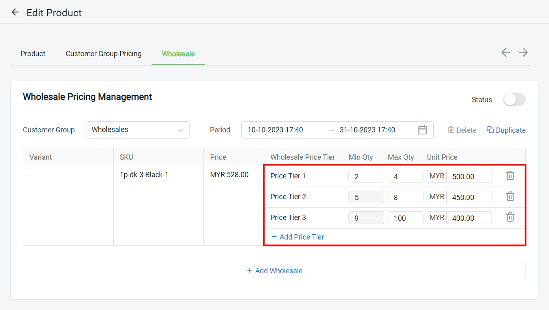Open the Customer Group Pricing tab
This screenshot has width=549, height=310.
104,54
